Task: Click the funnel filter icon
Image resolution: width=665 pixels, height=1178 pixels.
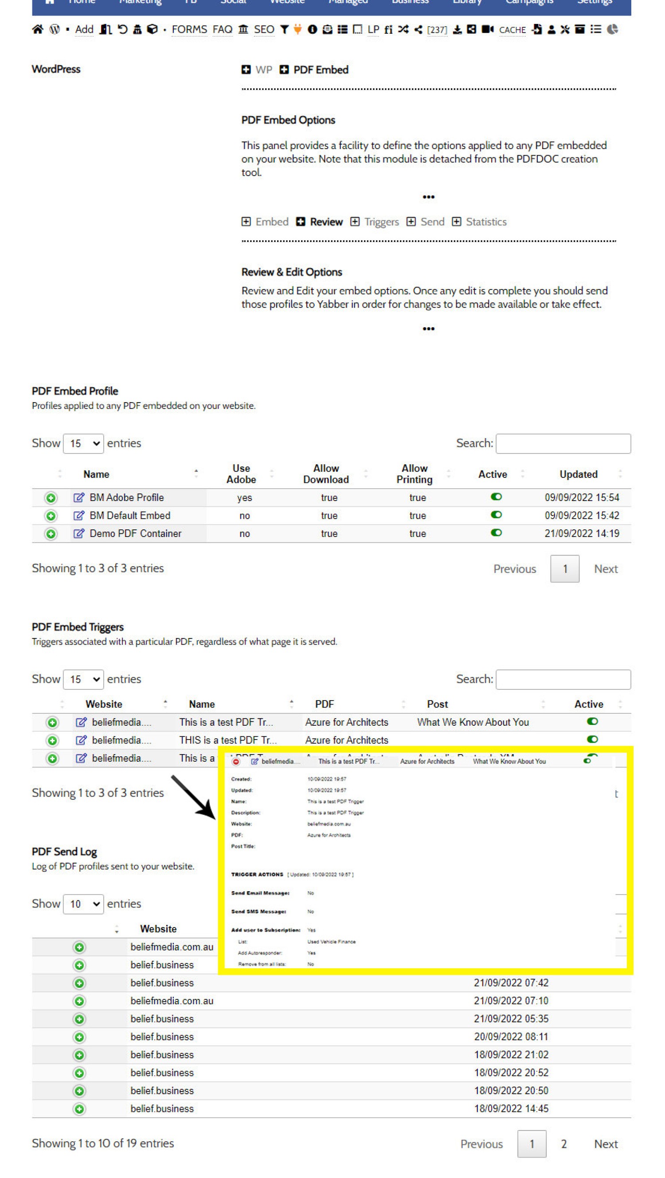Action: coord(284,30)
